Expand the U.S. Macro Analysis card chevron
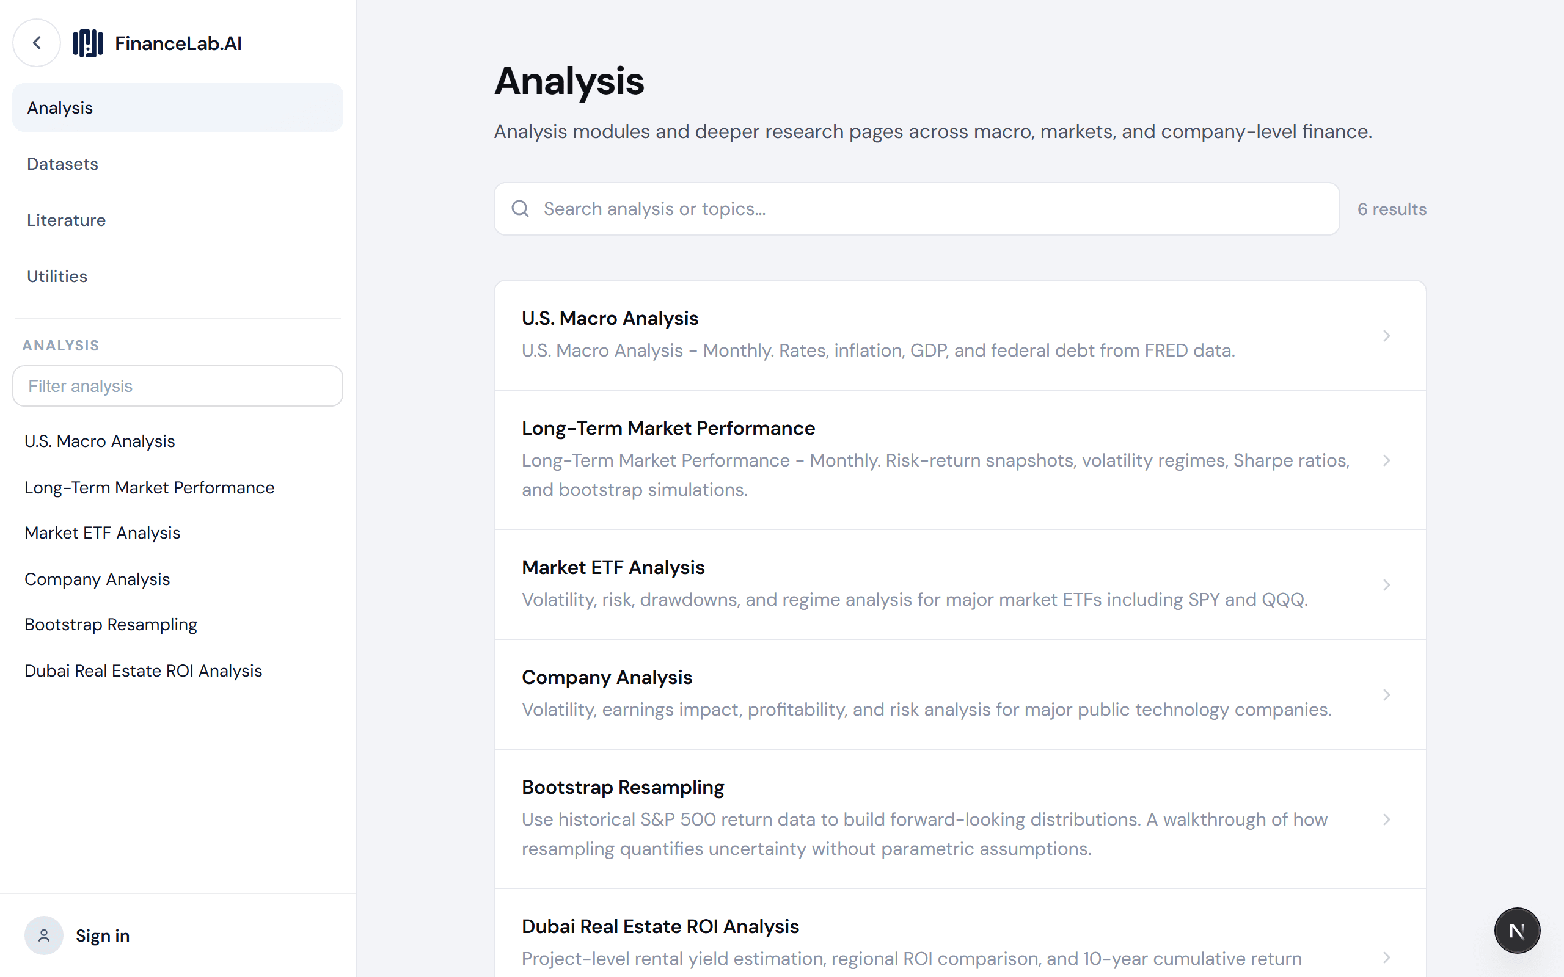Screen dimensions: 1564x977 point(1386,335)
